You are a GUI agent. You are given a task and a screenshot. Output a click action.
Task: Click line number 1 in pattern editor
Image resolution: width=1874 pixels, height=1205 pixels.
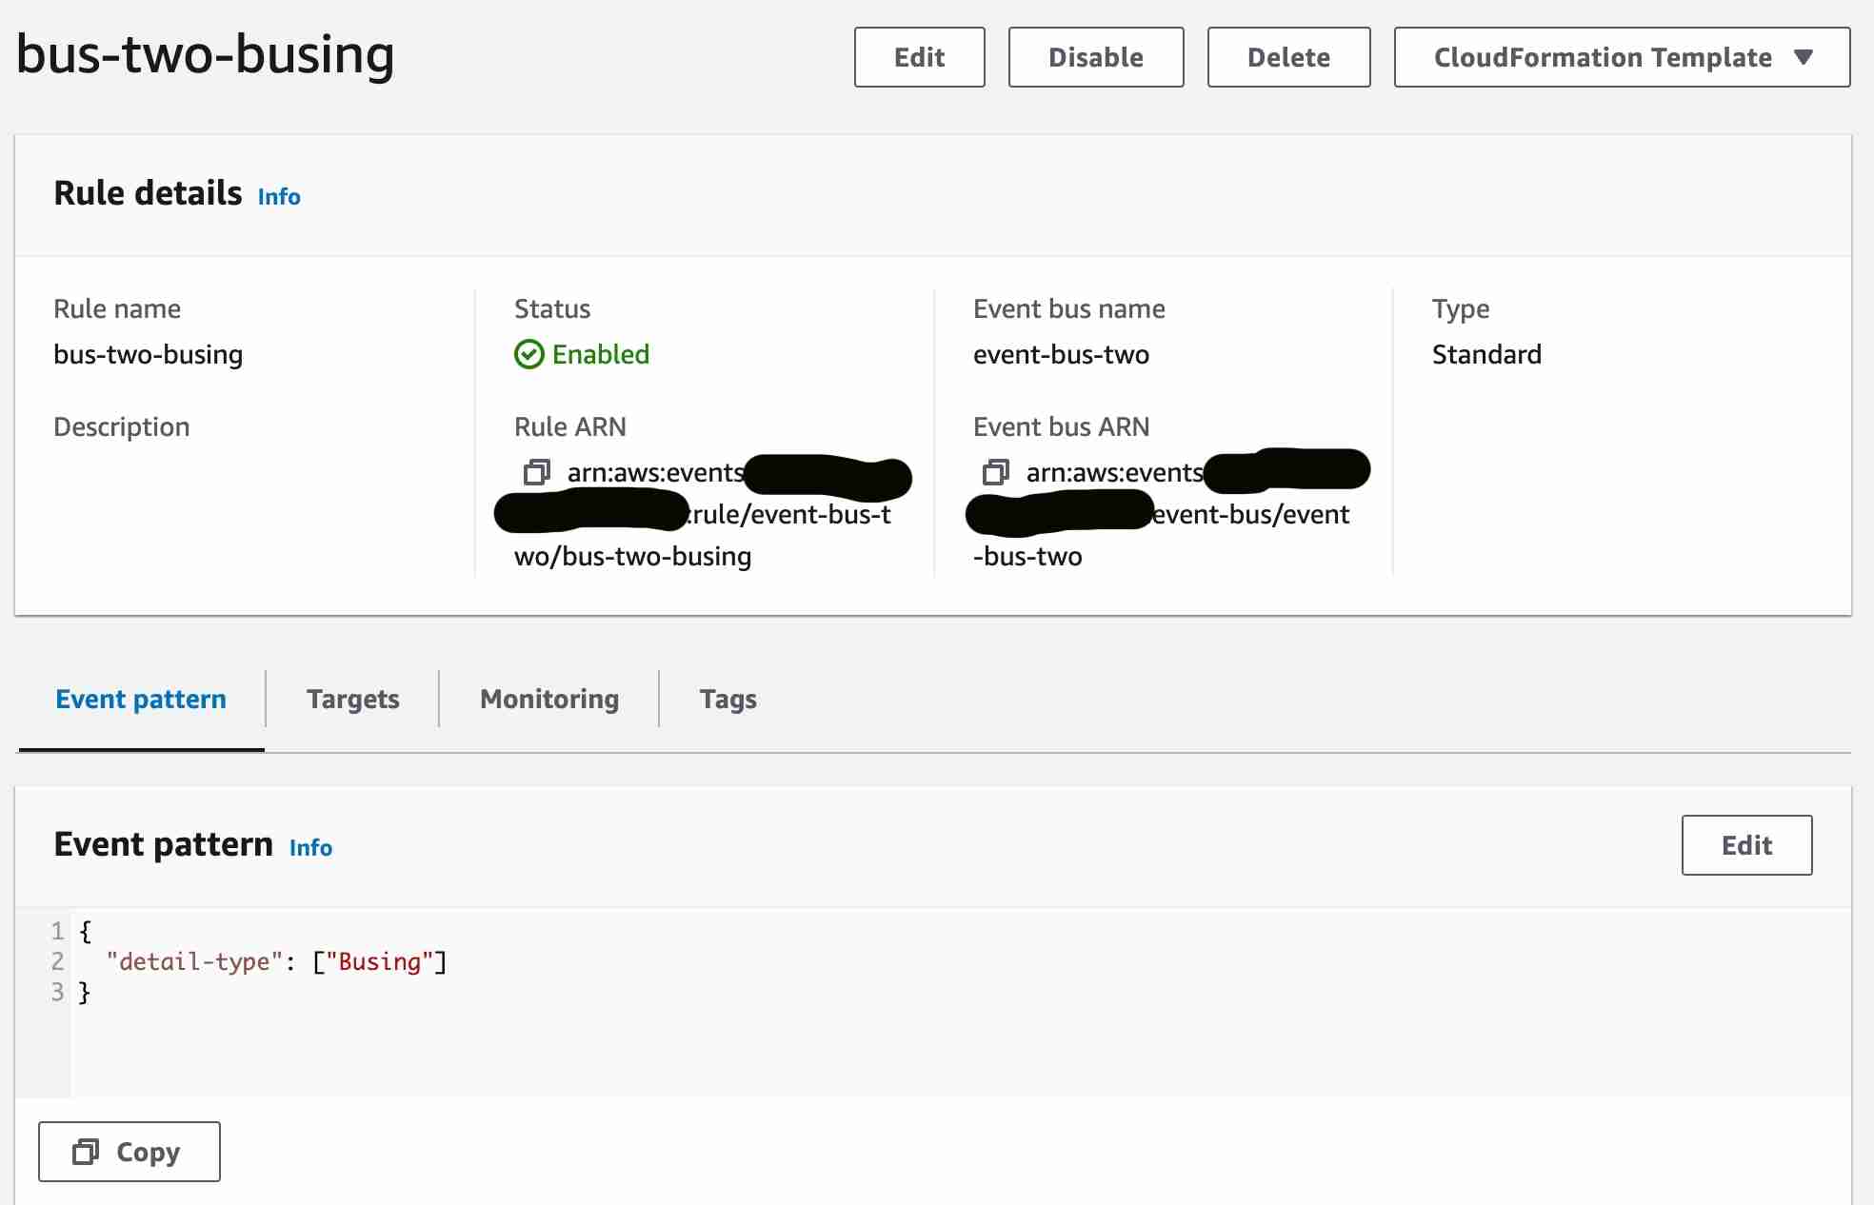(57, 931)
